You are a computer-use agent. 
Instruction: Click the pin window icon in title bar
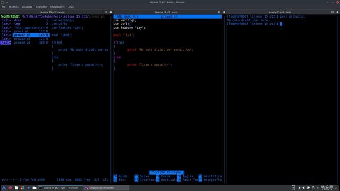(x=7, y=2)
